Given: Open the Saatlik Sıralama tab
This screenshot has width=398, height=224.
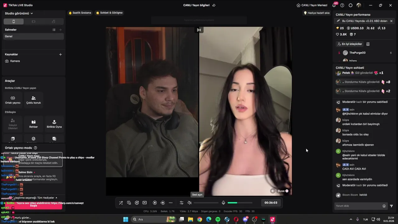Looking at the screenshot, I should click(x=80, y=13).
